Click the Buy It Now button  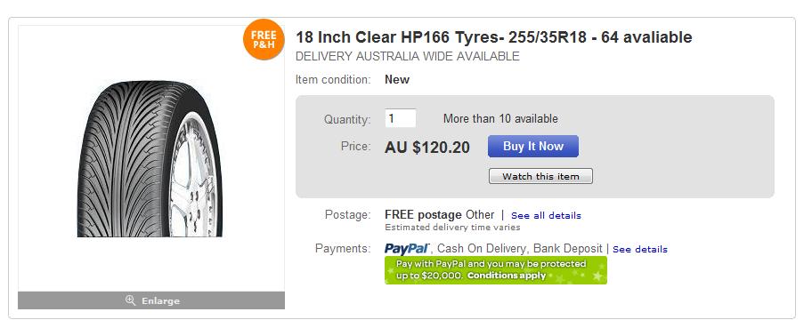click(x=532, y=147)
